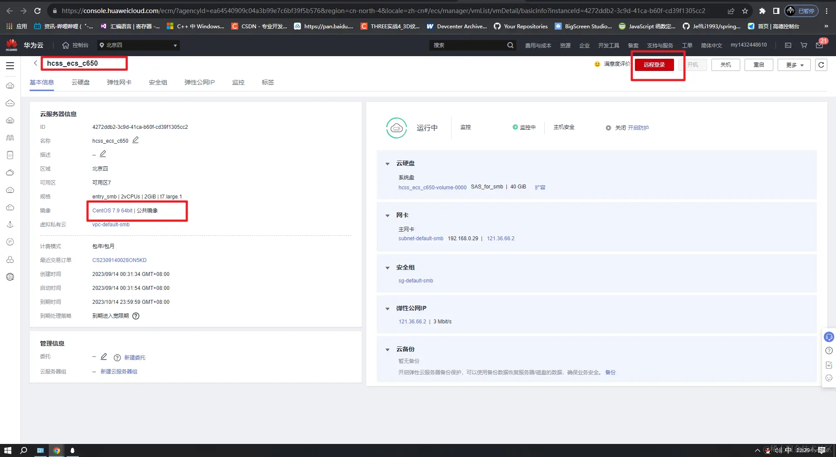Open help tooltip beside 到期处理策略
Image resolution: width=836 pixels, height=457 pixels.
[x=135, y=316]
